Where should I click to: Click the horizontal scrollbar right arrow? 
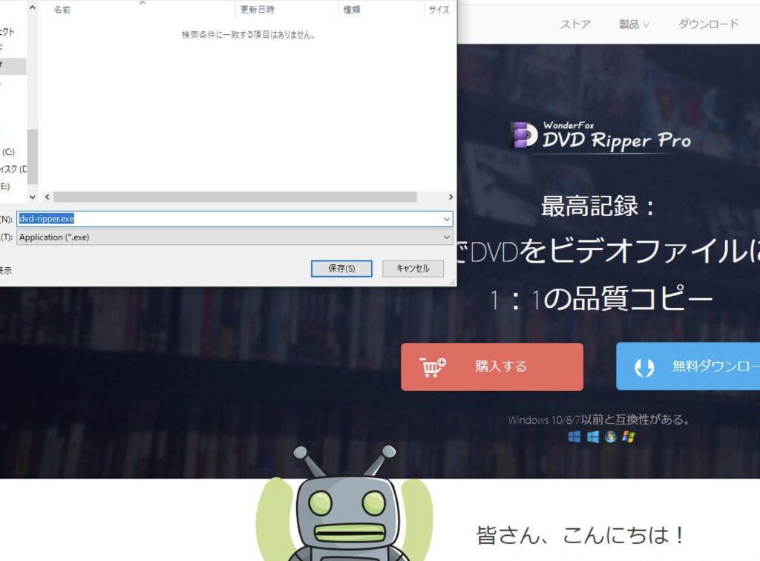[x=451, y=197]
